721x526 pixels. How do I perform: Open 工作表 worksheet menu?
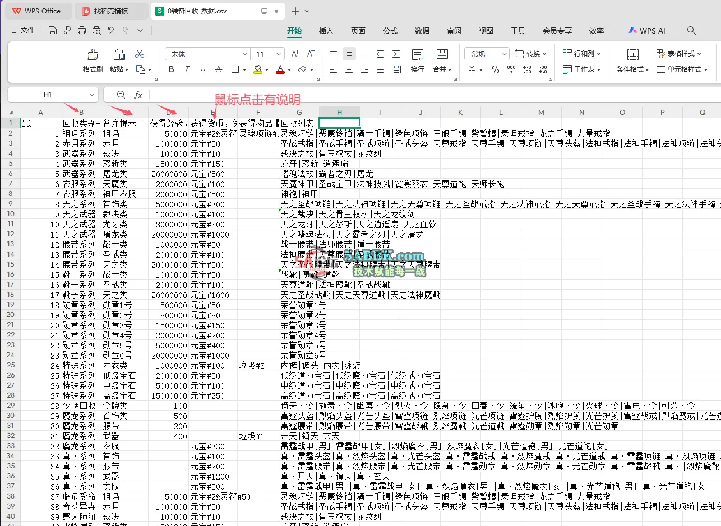coord(581,69)
